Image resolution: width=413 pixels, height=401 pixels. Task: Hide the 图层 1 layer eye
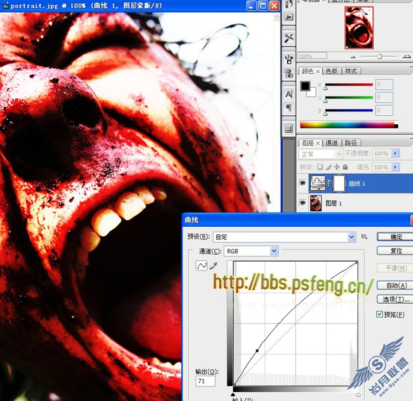point(302,203)
